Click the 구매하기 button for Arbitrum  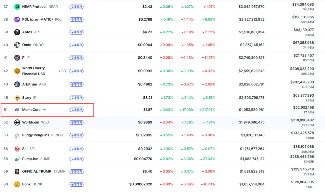tap(76, 84)
